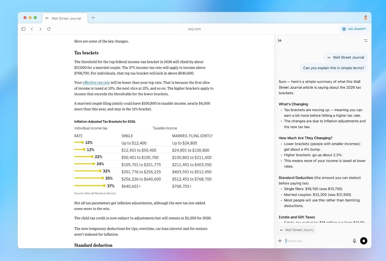Click the Wall Street Journal tag in chat message
386x261 pixels.
(346, 57)
